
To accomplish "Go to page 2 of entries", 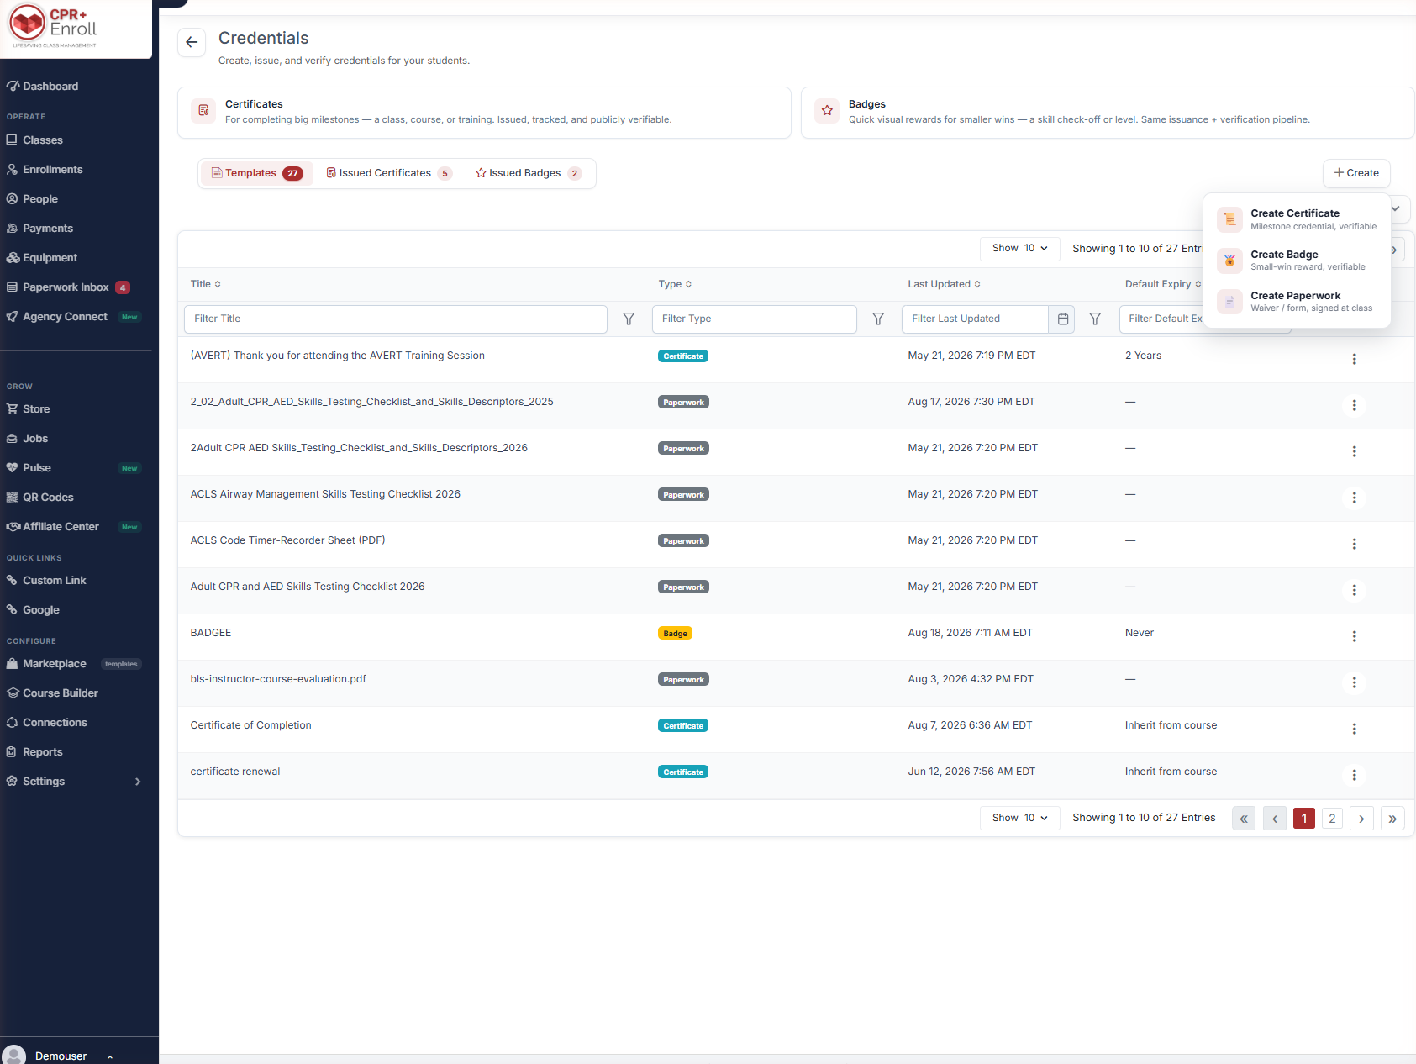I will pyautogui.click(x=1332, y=819).
